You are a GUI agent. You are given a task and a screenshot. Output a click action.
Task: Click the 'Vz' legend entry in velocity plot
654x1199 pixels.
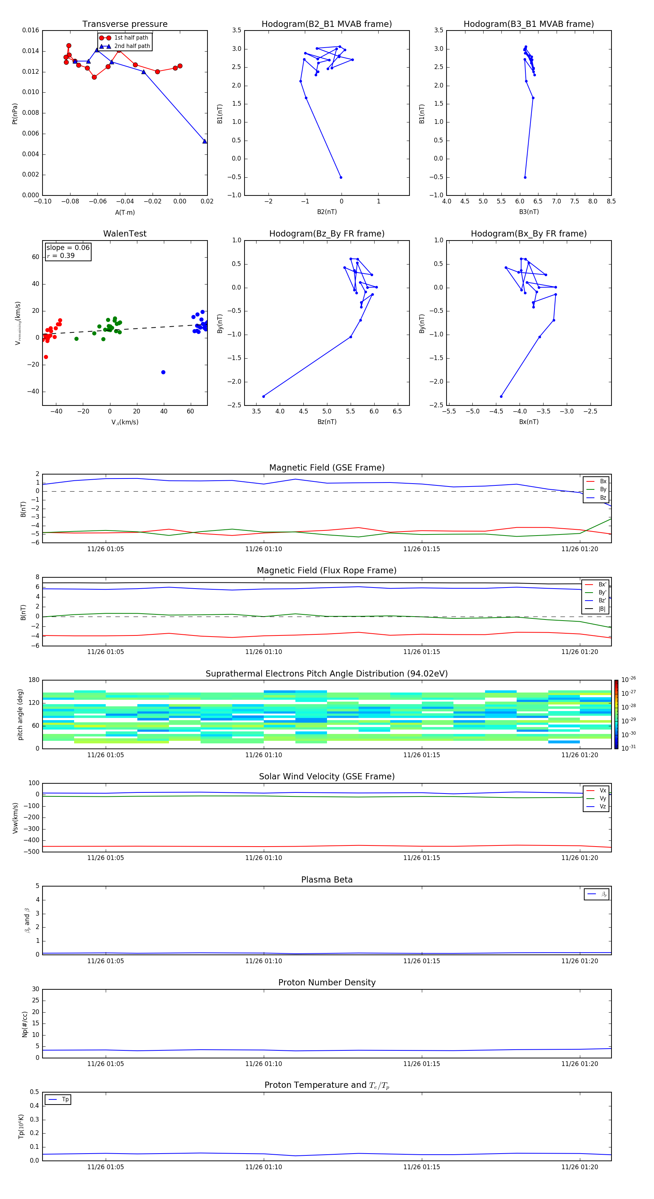(596, 807)
